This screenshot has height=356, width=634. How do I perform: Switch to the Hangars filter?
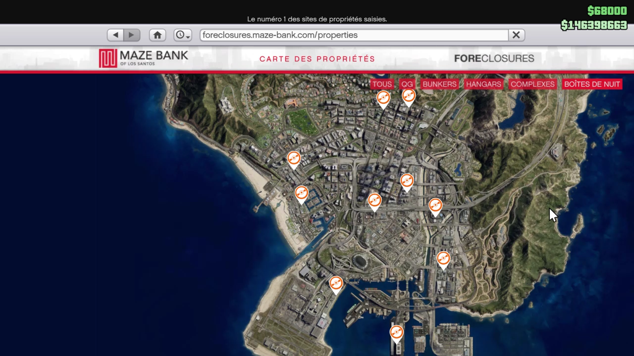pos(483,84)
